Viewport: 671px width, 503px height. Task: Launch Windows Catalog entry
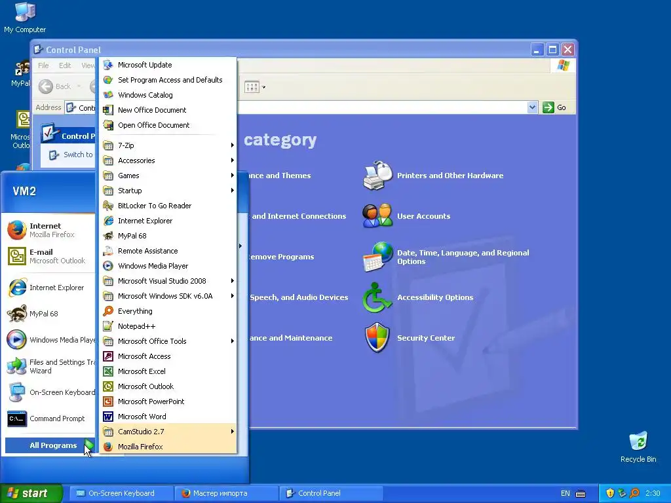(168, 95)
